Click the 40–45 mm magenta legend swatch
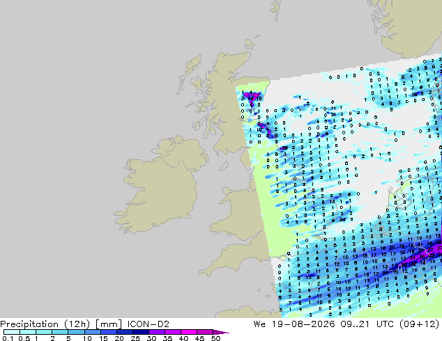This screenshot has height=341, width=442. 188,332
